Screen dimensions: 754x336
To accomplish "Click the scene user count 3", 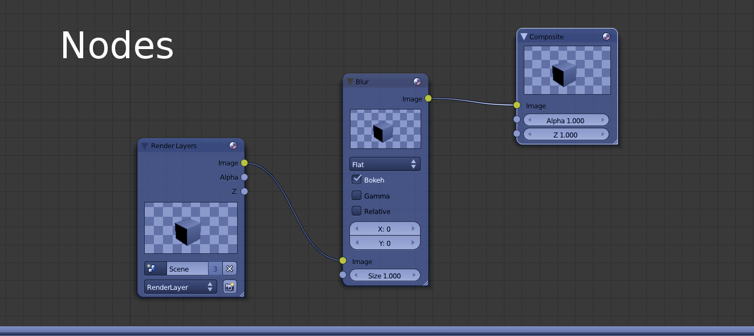I will pyautogui.click(x=215, y=269).
